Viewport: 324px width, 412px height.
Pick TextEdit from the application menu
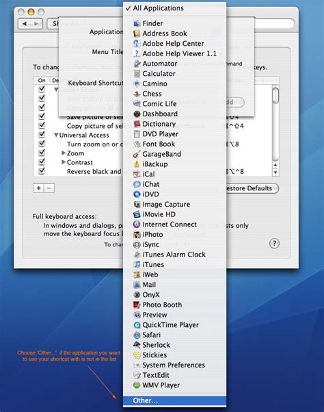pos(174,375)
